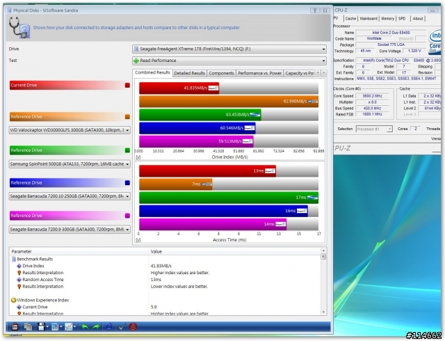Viewport: 445px width, 341px height.
Task: Open the dropdown arrow beside the bar chart icon
Action: tap(60, 327)
